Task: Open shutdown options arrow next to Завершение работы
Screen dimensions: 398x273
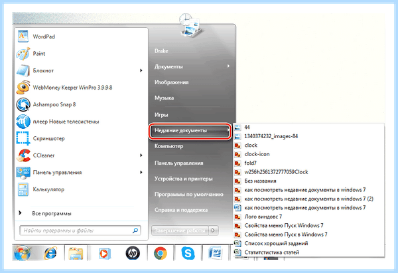Action: 213,230
